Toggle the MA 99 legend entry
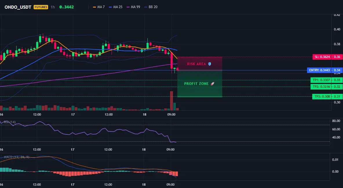The image size is (343, 188). (x=134, y=7)
